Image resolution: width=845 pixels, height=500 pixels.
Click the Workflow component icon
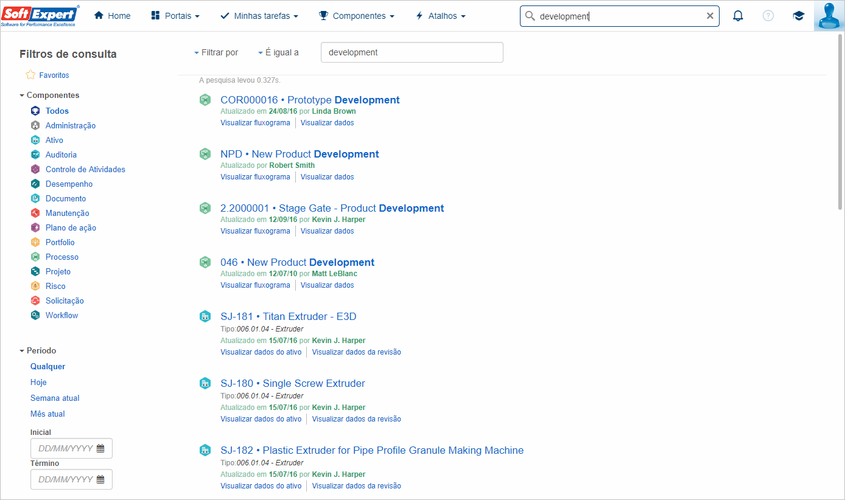pos(35,315)
